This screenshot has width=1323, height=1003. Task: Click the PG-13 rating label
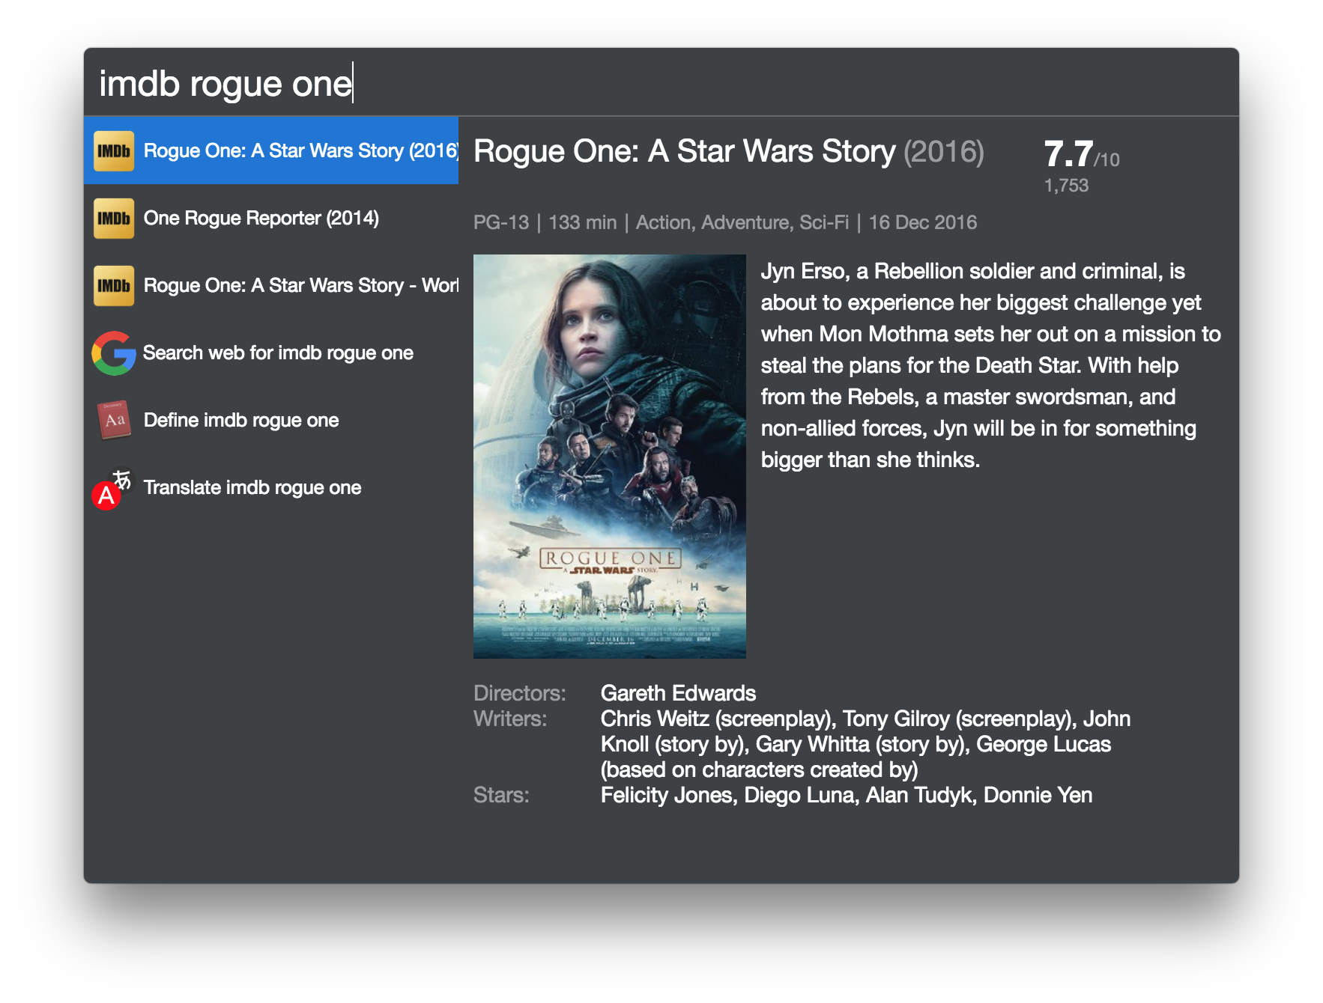501,222
